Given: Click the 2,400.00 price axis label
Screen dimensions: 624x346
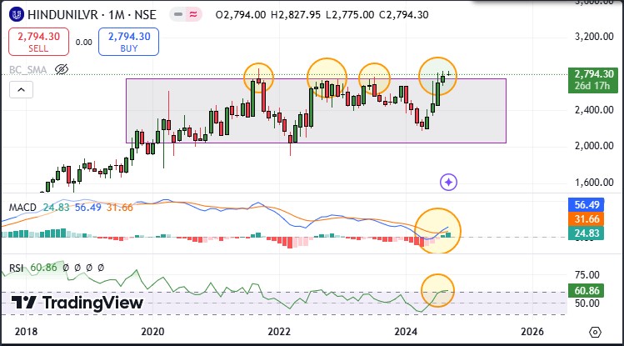Looking at the screenshot, I should click(x=594, y=109).
